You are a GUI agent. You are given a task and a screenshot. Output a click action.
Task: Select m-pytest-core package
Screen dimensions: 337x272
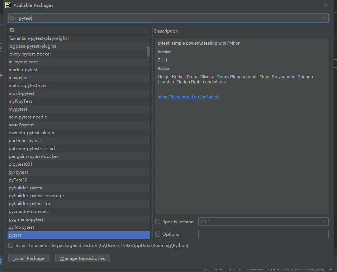[79, 62]
